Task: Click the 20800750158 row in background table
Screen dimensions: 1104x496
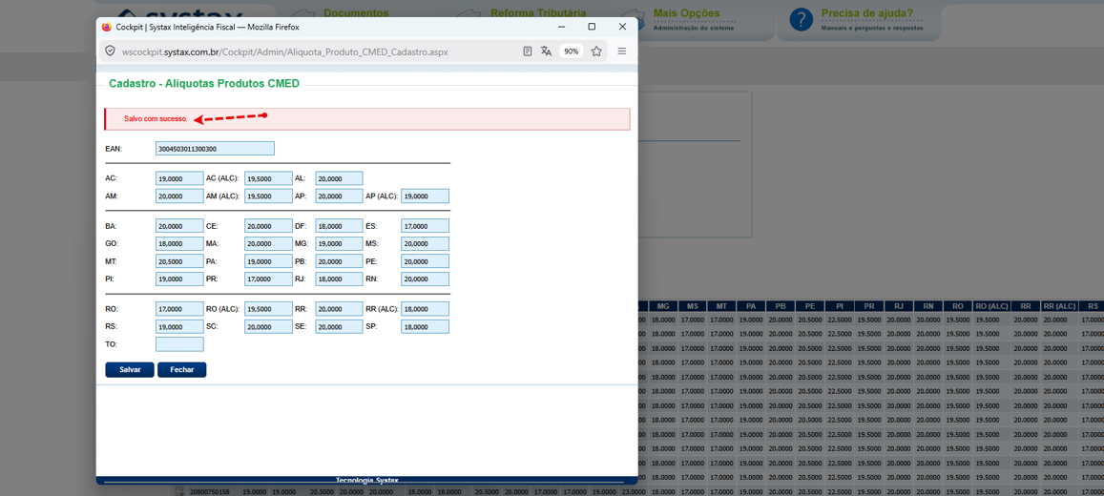Action: click(x=639, y=491)
